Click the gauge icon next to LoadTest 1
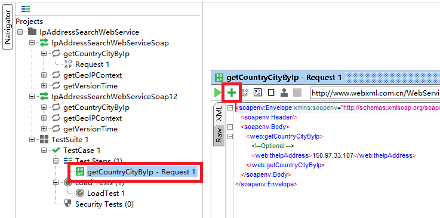 [80, 193]
